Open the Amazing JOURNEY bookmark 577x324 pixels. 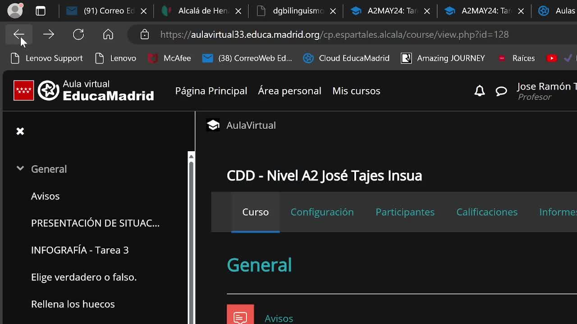click(443, 58)
